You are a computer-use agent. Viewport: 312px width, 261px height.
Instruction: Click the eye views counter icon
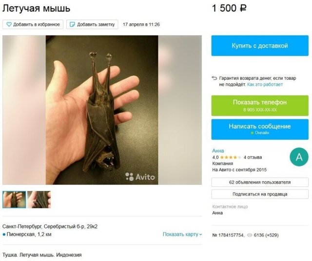coord(250,235)
